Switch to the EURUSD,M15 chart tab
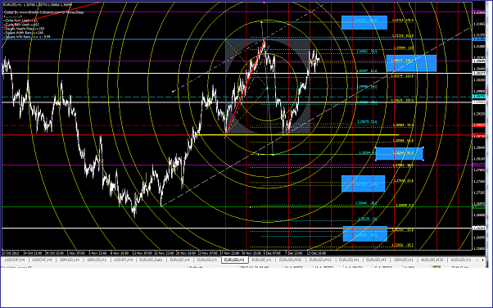Viewport: 493px width, 308px height. (320, 260)
